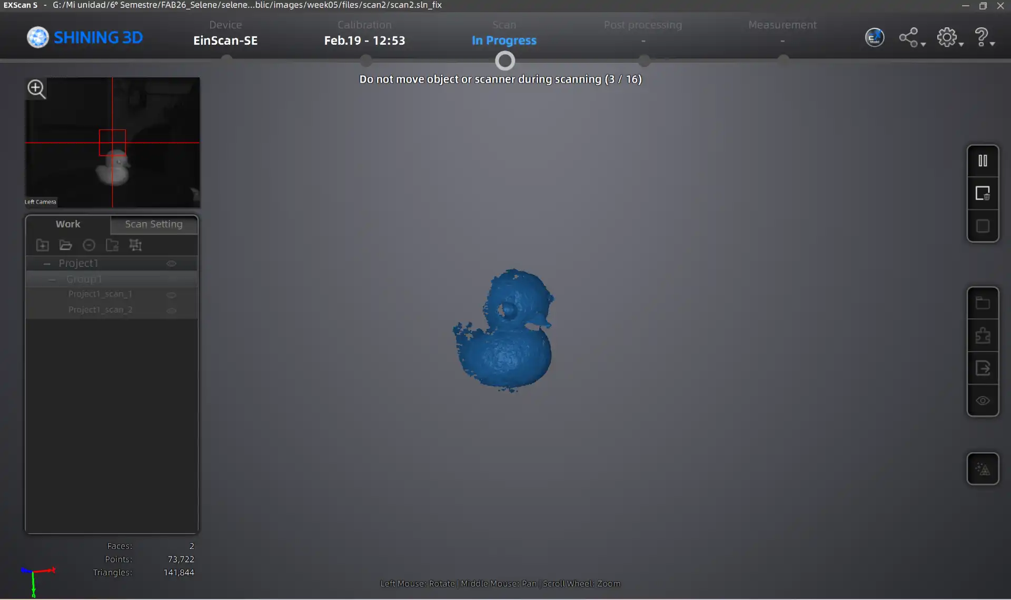Zoom in on the Left Camera preview

click(36, 88)
